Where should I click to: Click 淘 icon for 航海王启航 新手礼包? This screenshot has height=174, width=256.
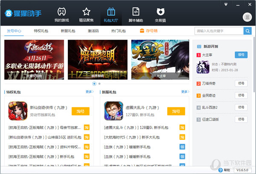[x=87, y=157]
